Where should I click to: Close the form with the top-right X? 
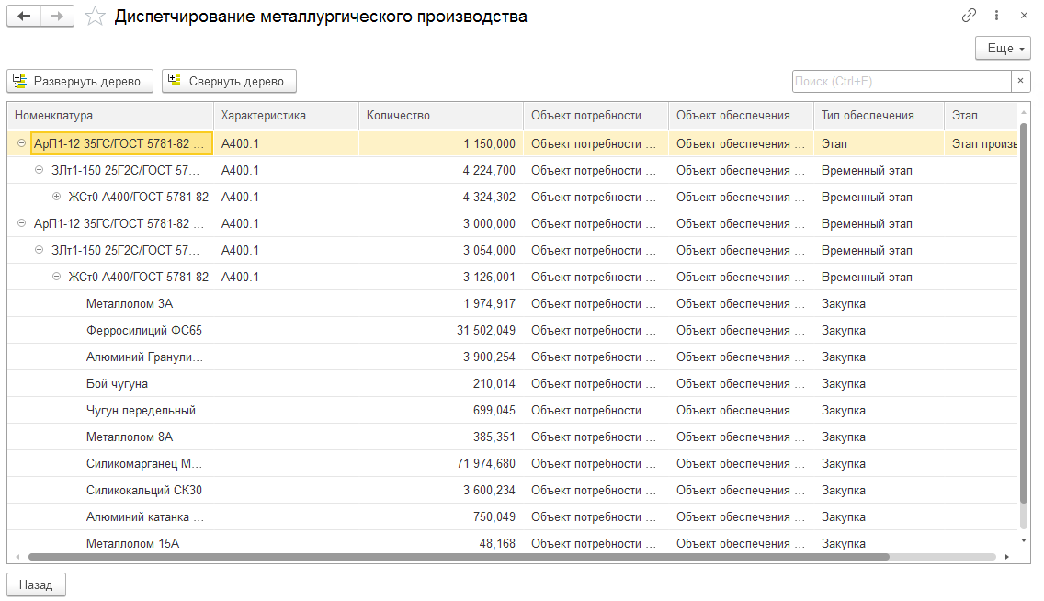[1024, 16]
